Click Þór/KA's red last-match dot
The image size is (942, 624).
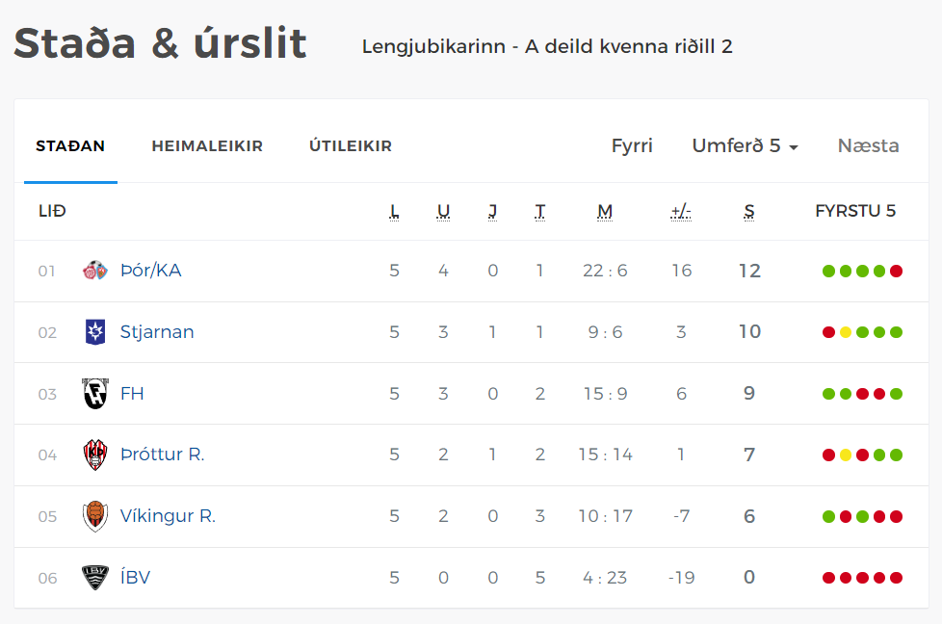pyautogui.click(x=896, y=271)
